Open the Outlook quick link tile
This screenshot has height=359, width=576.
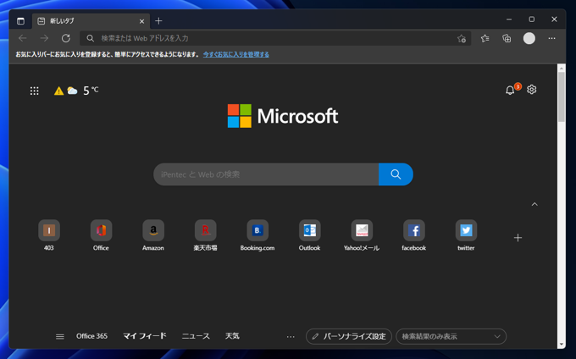click(310, 235)
